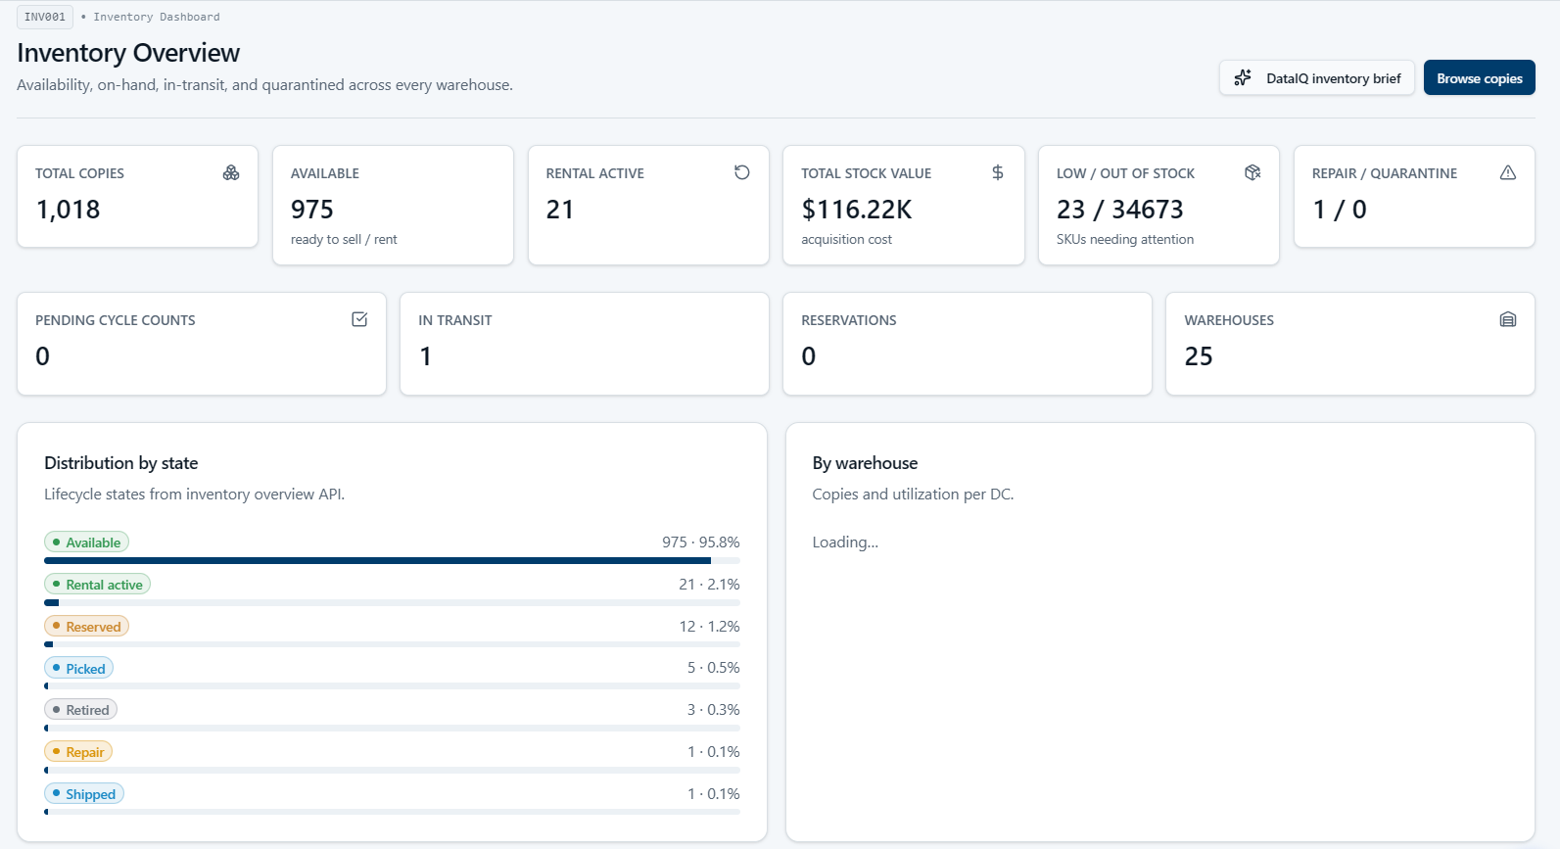Screen dimensions: 1560x849
Task: Click the $116.22K stock value
Action: pyautogui.click(x=857, y=210)
